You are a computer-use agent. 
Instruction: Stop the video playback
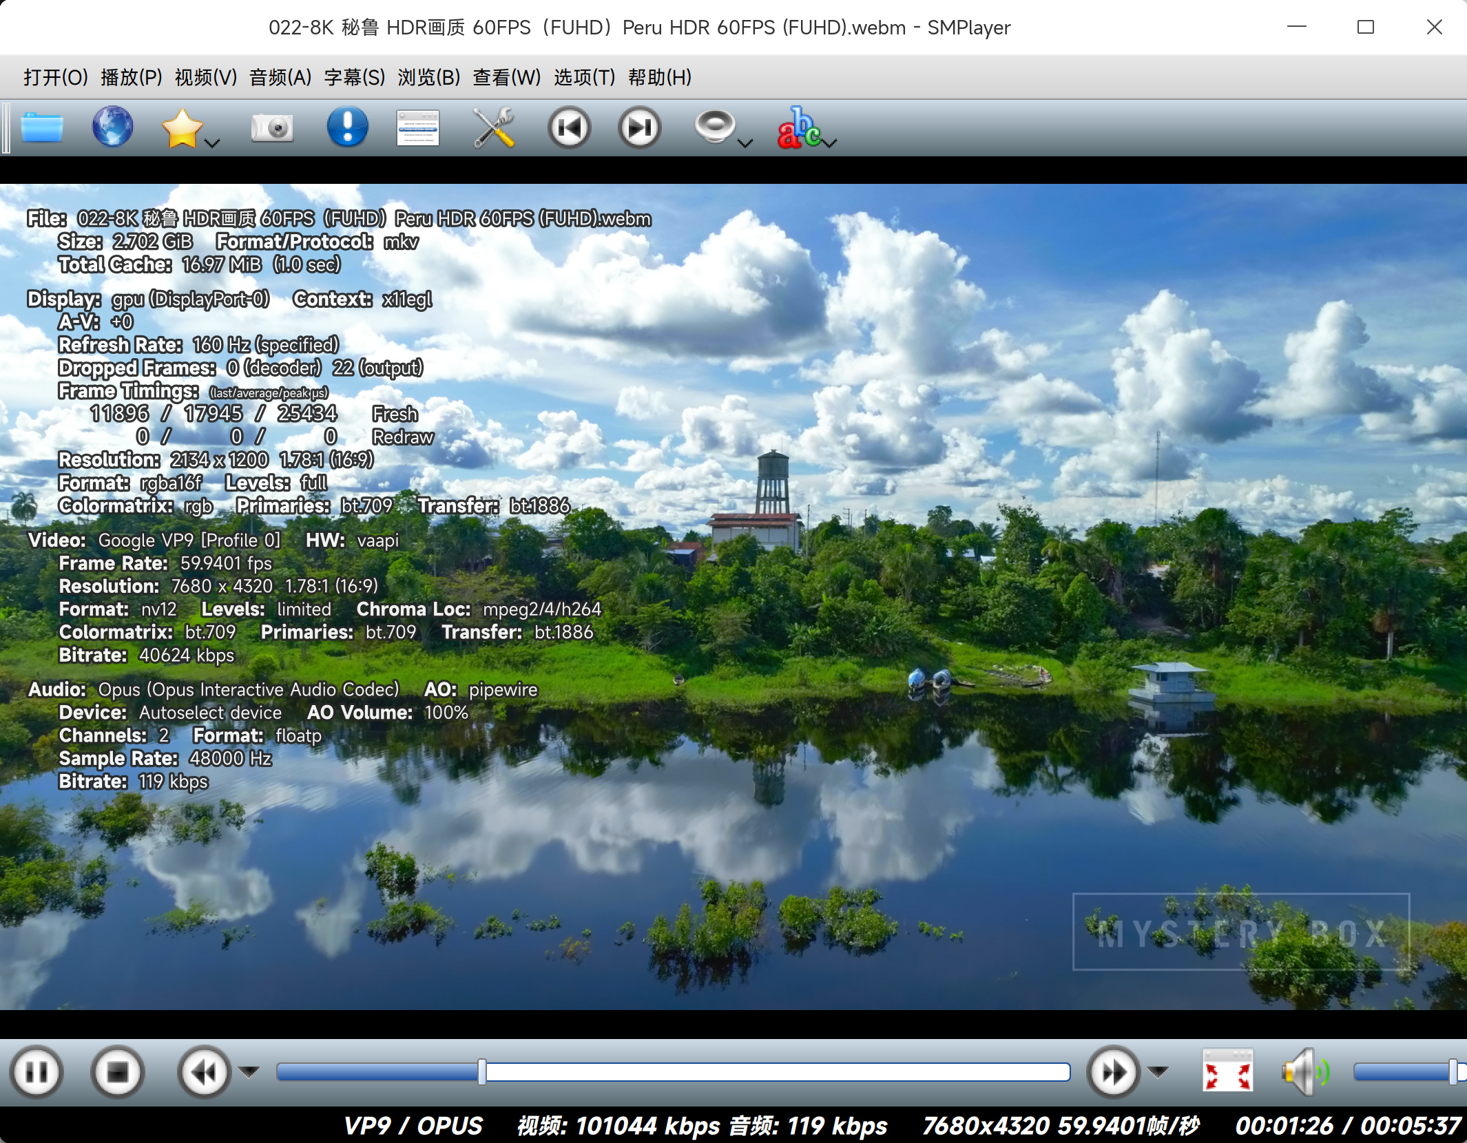click(117, 1072)
